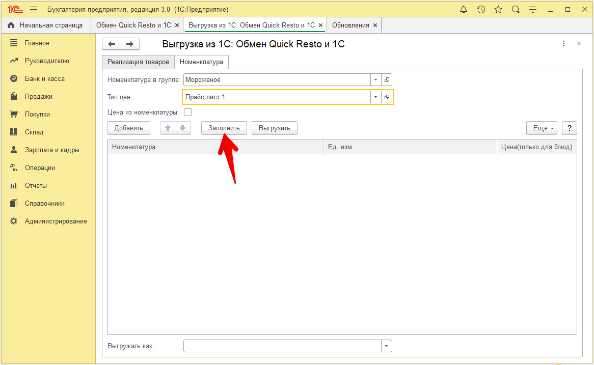Open the search magnifier icon
The image size is (594, 365).
[516, 10]
